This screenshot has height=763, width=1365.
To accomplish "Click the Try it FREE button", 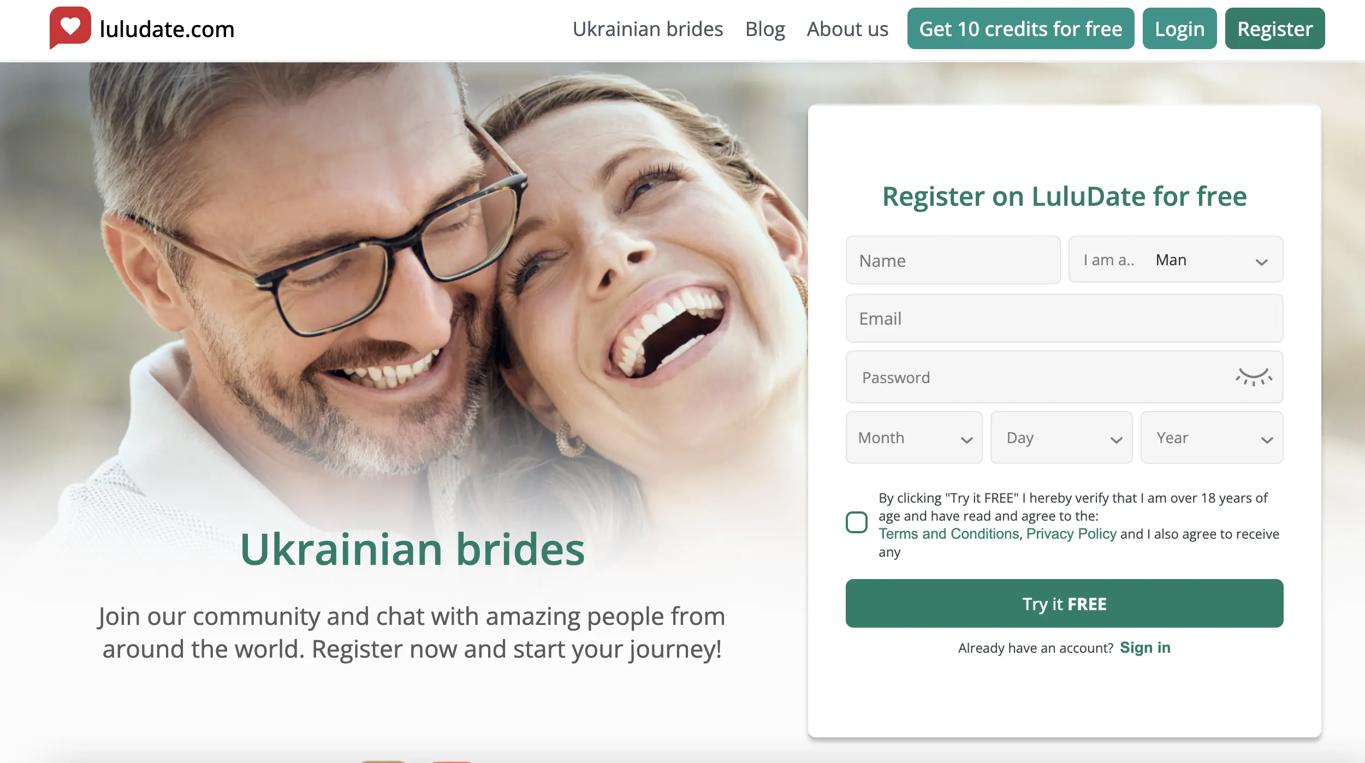I will (x=1064, y=604).
